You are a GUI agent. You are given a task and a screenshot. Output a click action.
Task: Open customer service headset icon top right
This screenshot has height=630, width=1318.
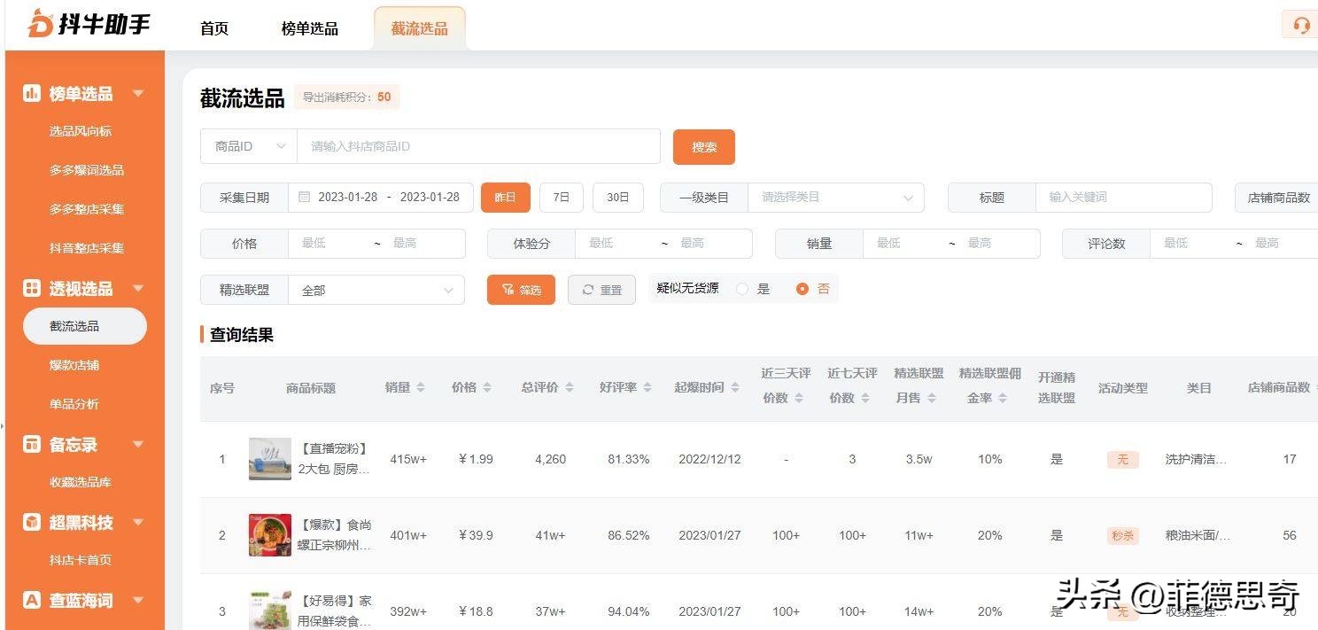(1301, 25)
